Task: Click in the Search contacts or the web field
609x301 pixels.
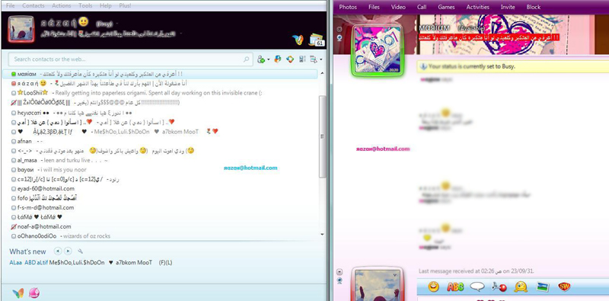Action: pos(130,59)
